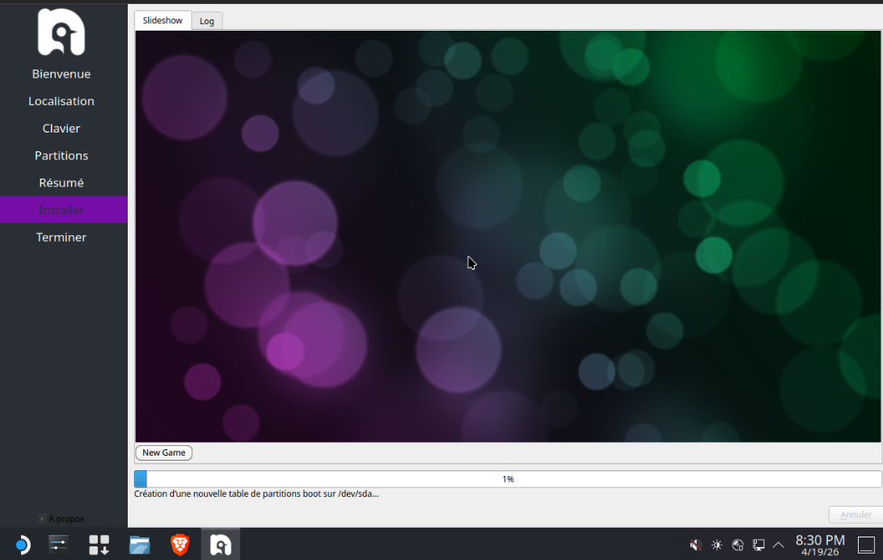Select the Slideshow tab
Image resolution: width=883 pixels, height=560 pixels.
point(163,20)
